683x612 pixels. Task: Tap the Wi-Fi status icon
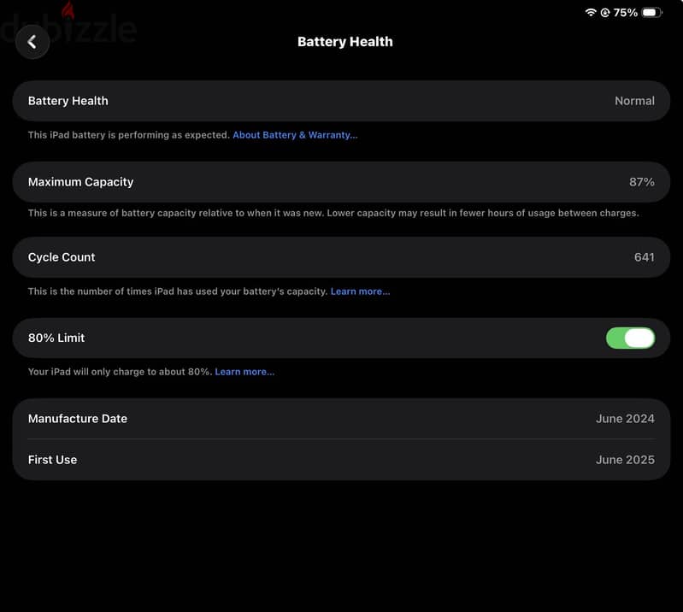click(x=590, y=12)
